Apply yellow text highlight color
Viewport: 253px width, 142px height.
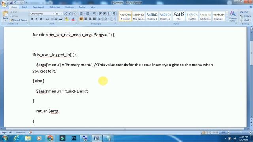tap(67, 19)
